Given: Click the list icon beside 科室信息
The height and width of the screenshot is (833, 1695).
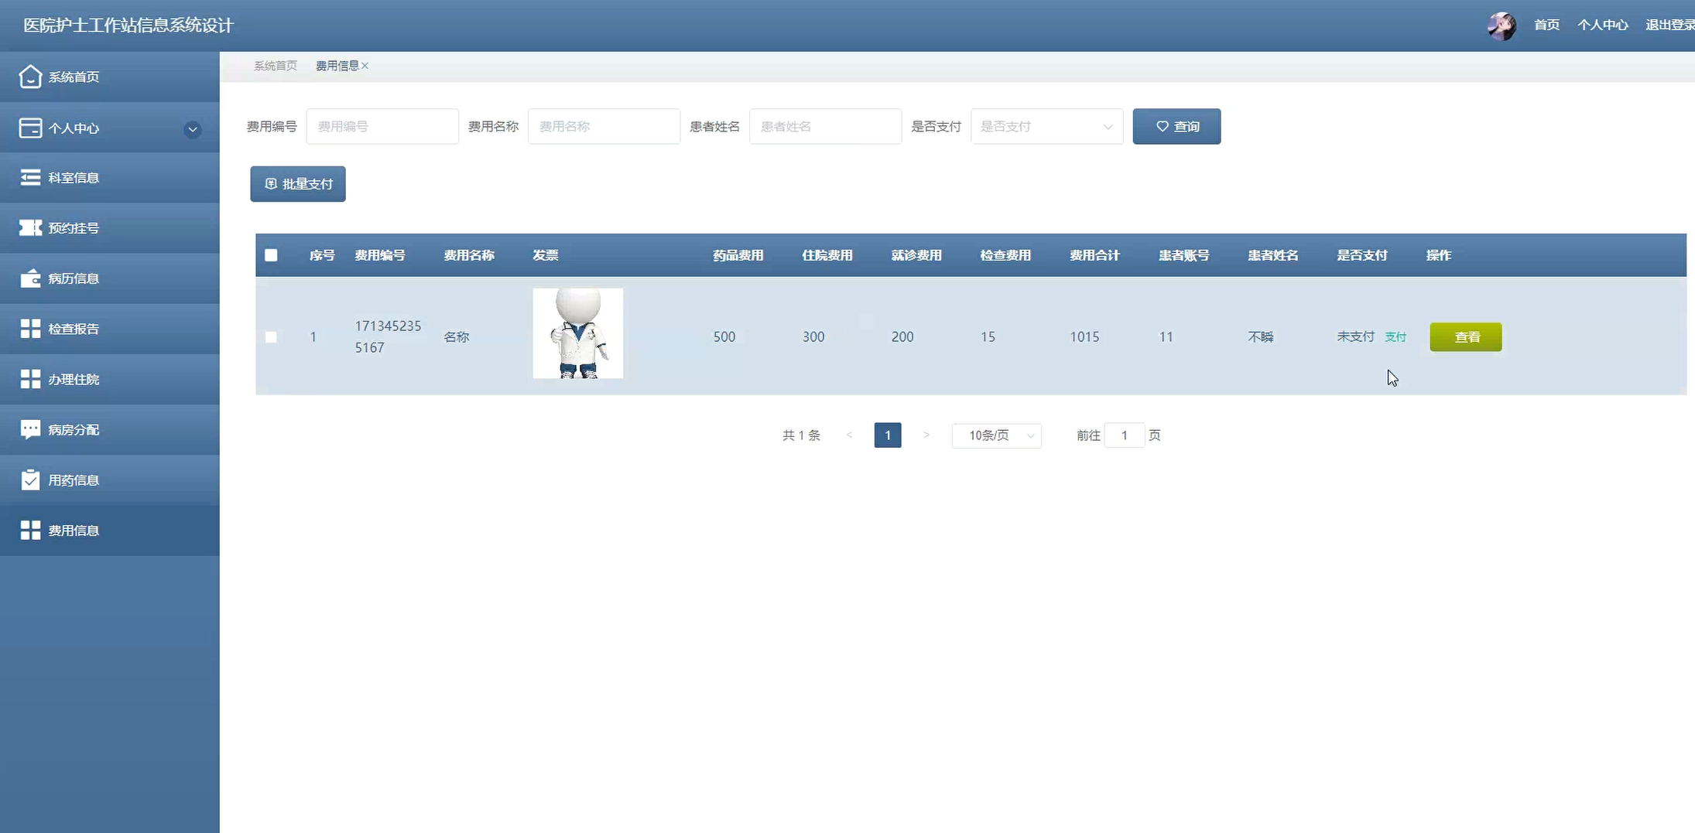Looking at the screenshot, I should pyautogui.click(x=30, y=178).
